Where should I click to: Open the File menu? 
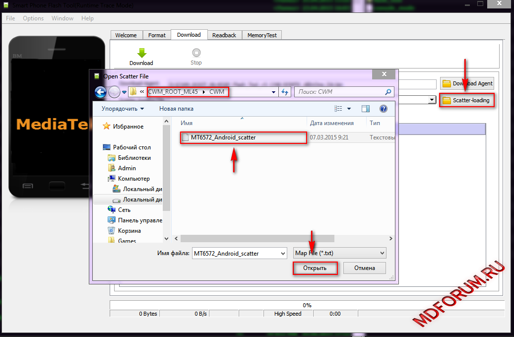click(x=10, y=18)
